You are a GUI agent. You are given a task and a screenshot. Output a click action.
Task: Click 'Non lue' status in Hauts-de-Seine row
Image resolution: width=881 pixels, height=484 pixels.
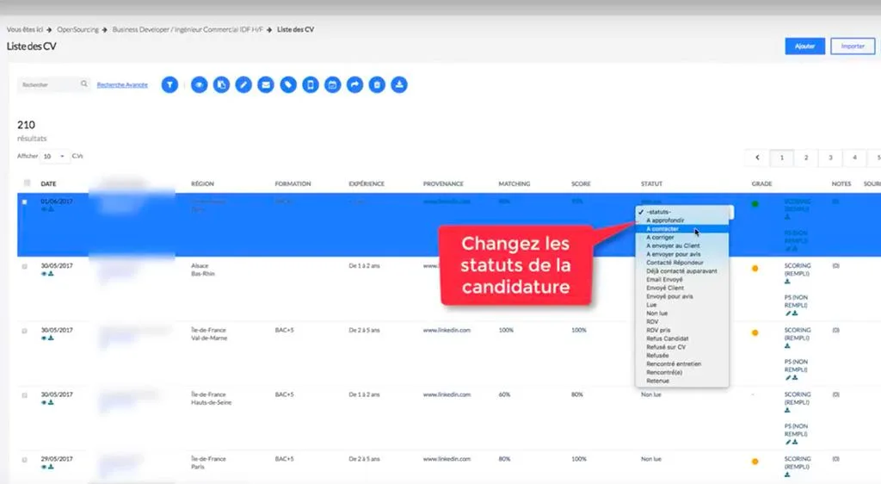[651, 394]
